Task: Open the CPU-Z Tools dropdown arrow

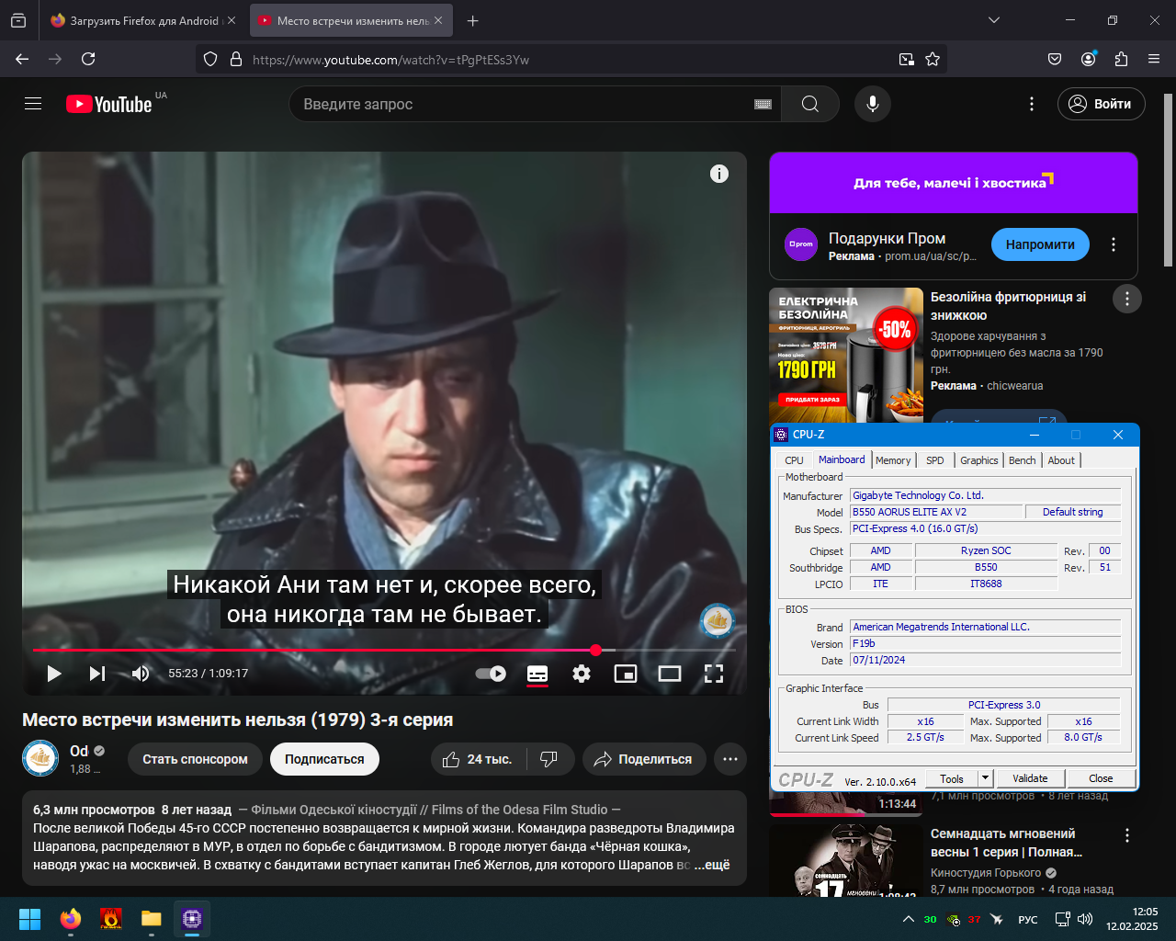Action: [x=985, y=778]
